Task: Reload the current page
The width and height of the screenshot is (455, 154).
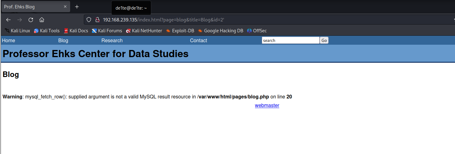Action: click(31, 20)
